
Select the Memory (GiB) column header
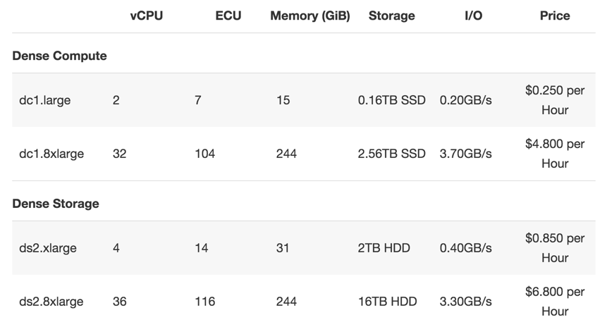click(310, 16)
